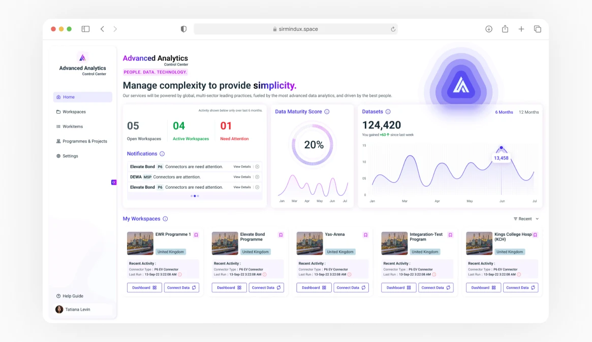Click the My Workspaces info icon
Viewport: 592px width, 342px height.
[x=165, y=219]
